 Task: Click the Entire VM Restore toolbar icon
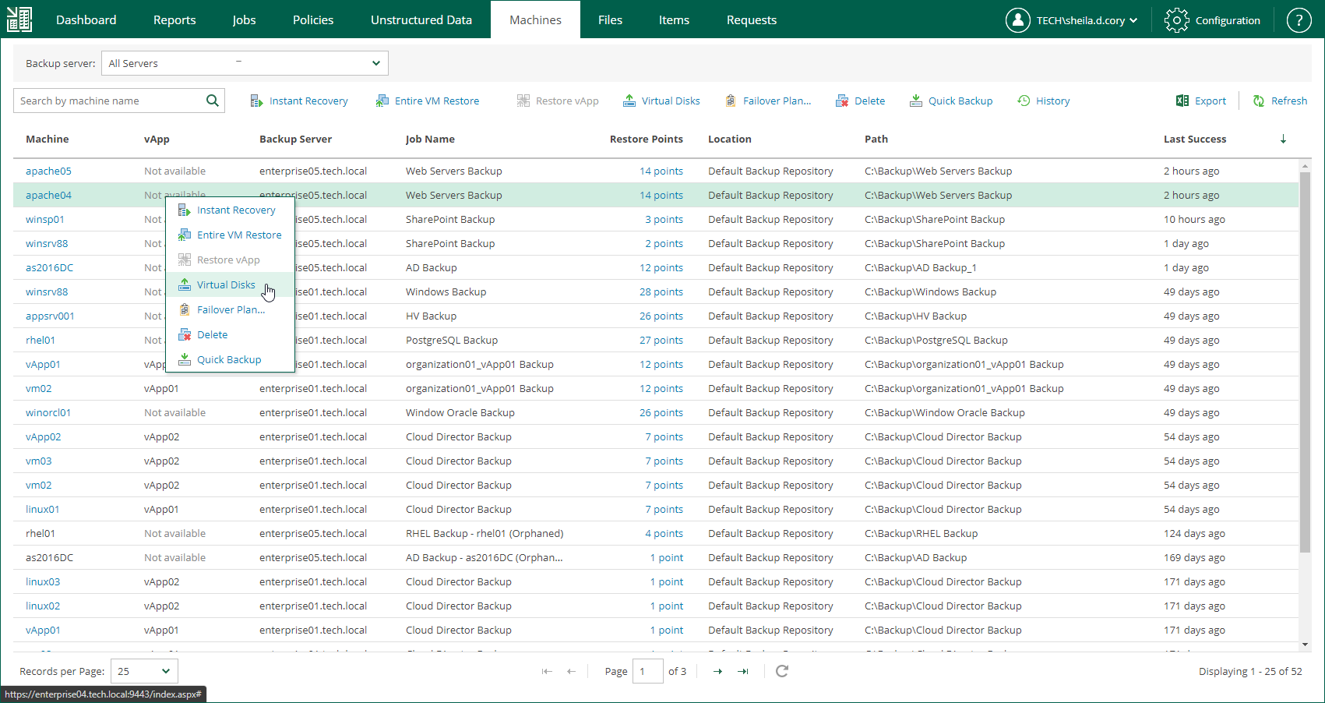(x=382, y=101)
